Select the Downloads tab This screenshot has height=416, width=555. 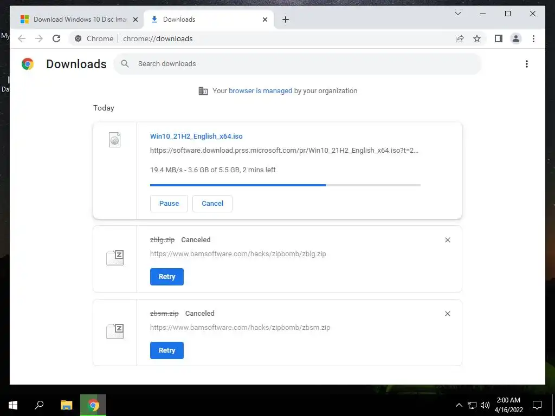click(x=209, y=19)
